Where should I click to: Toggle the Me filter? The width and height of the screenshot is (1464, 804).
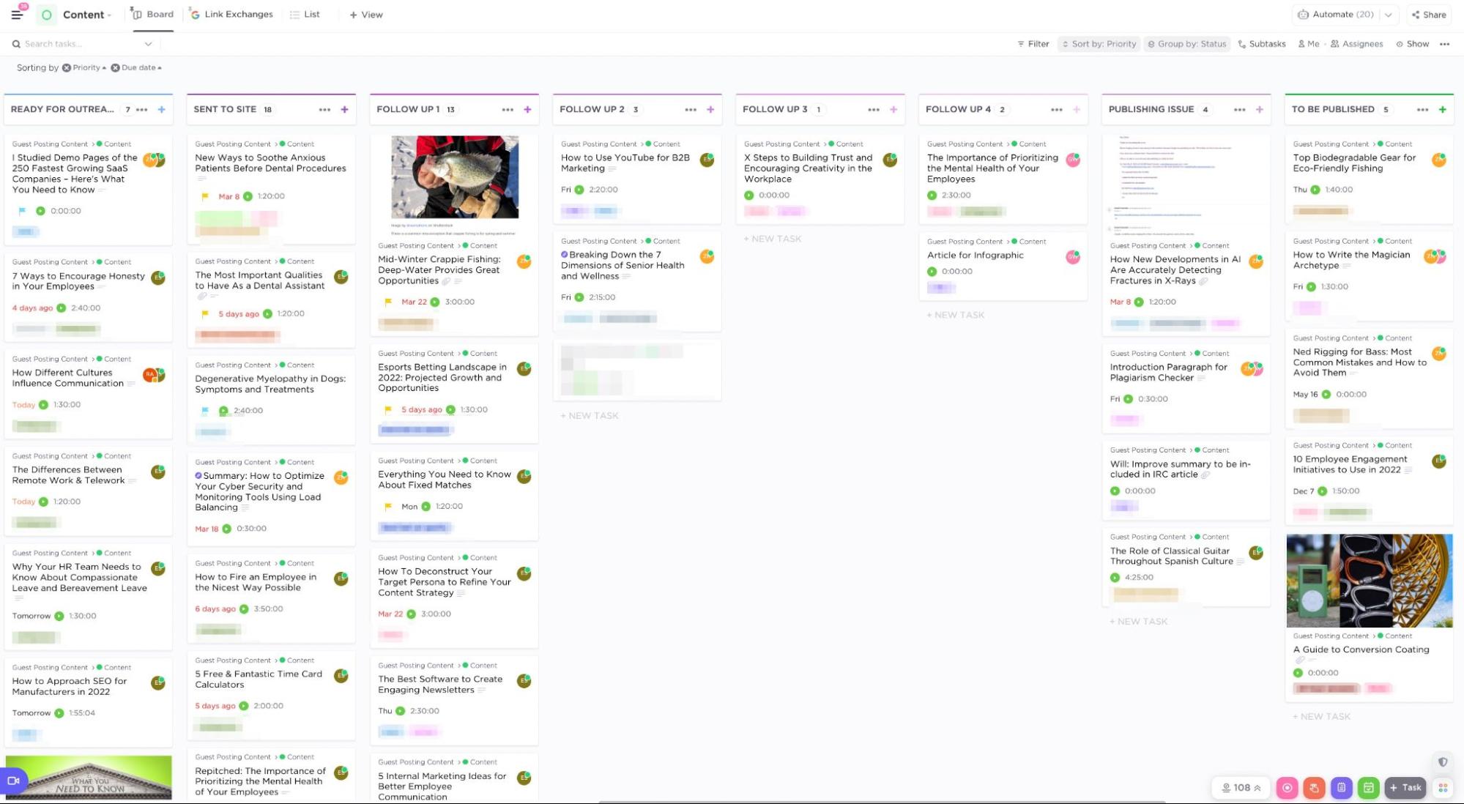[1309, 44]
